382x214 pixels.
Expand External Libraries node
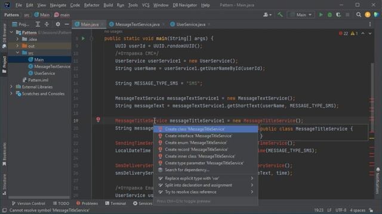pos(11,87)
